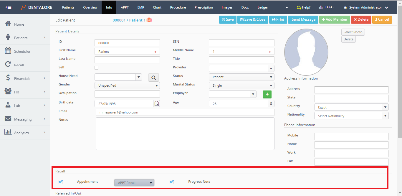402x196 pixels.
Task: Uncheck the Appointment recall checkbox
Action: pos(61,182)
